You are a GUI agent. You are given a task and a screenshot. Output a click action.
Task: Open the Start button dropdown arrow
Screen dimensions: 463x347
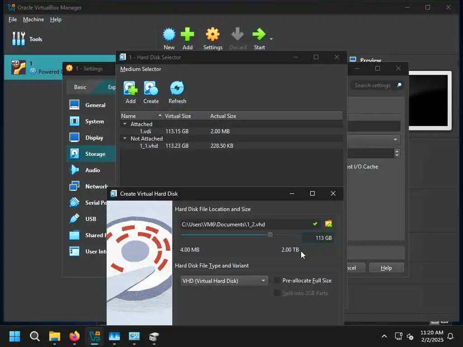[x=271, y=39]
